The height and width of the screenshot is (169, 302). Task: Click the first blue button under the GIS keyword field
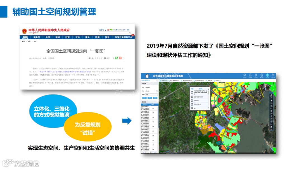click(144, 98)
